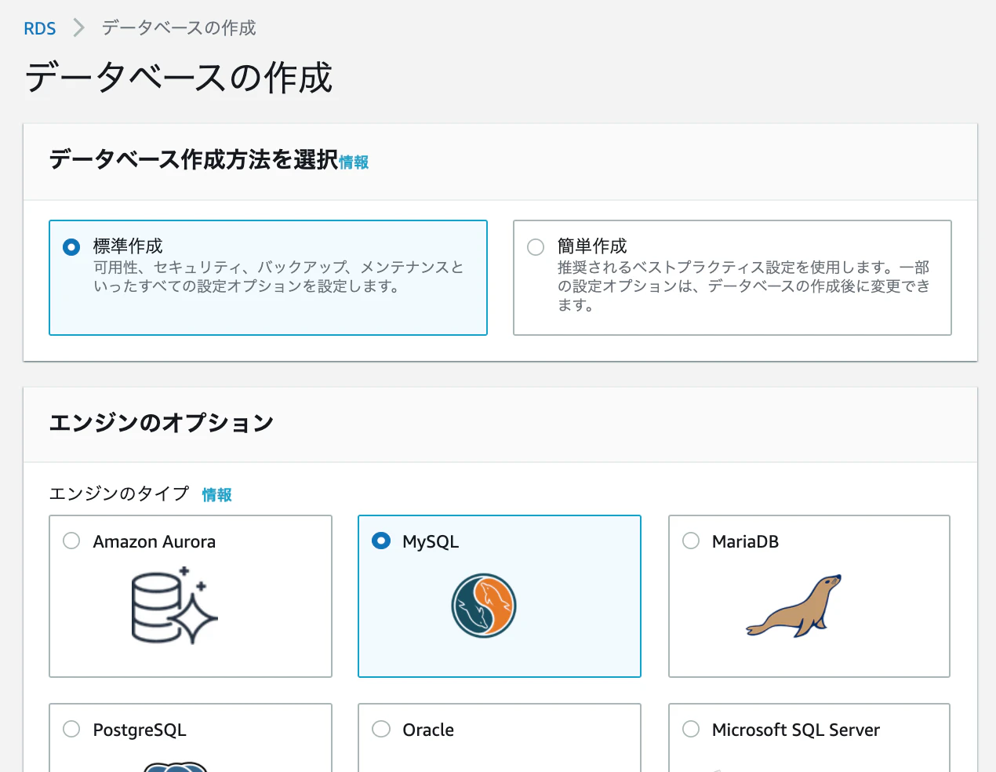
Task: Select the 標準作成 radio button
Action: point(71,247)
